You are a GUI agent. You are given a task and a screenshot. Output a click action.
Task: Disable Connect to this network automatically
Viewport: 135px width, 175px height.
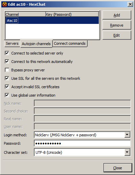tap(7, 62)
